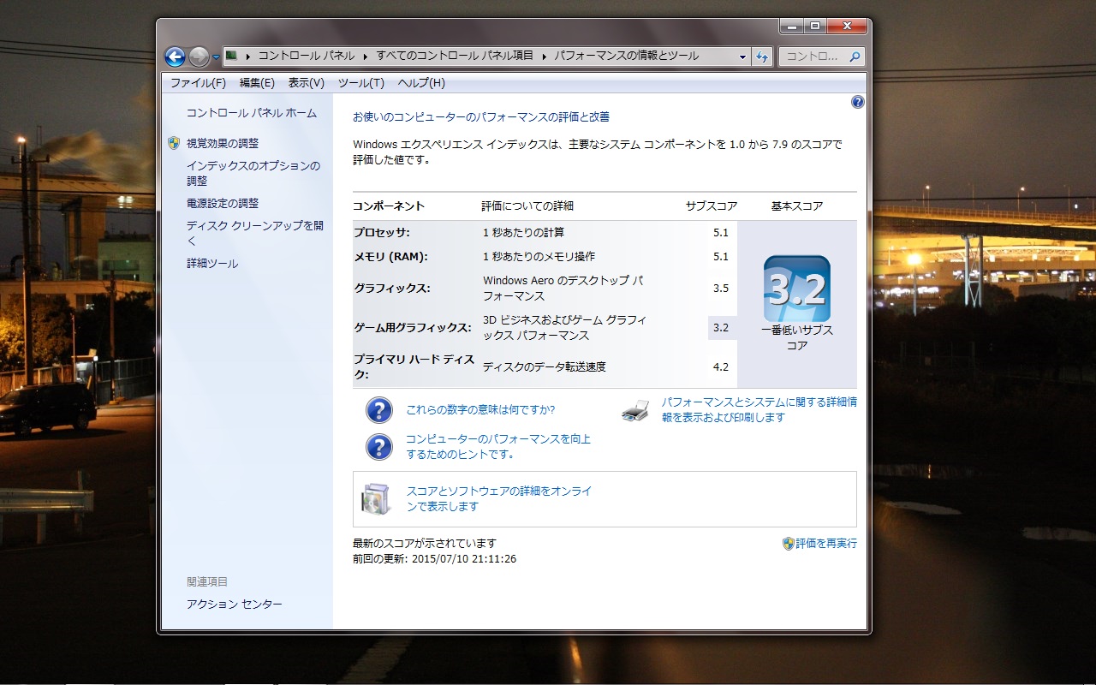
Task: Open the ツール(T) menu
Action: (x=360, y=83)
